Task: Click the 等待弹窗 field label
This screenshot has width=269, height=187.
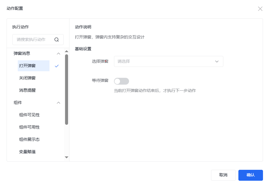Action: pos(100,81)
